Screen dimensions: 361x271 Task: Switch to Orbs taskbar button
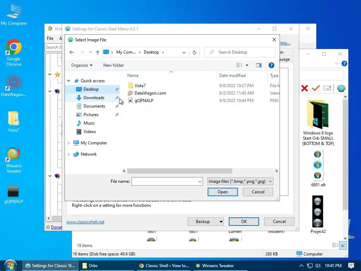(108, 266)
